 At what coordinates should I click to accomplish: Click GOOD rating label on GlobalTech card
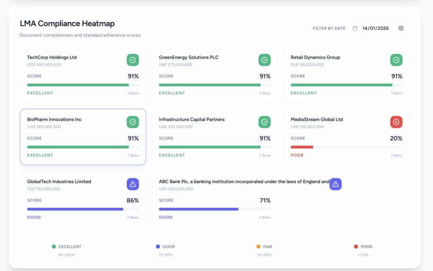34,217
